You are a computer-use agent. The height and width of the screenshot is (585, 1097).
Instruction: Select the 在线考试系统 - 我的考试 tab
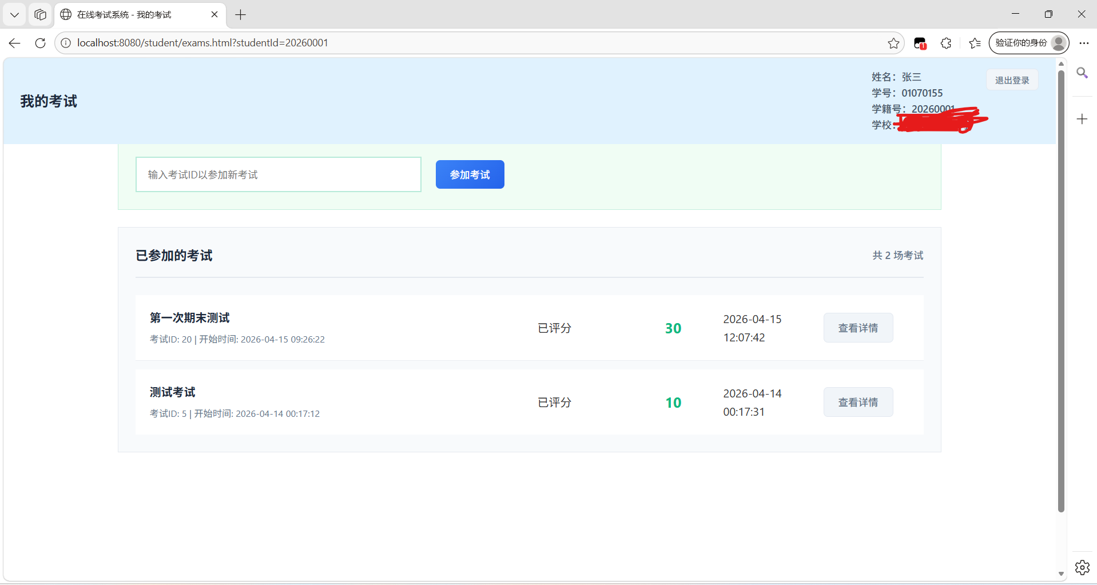coord(132,14)
